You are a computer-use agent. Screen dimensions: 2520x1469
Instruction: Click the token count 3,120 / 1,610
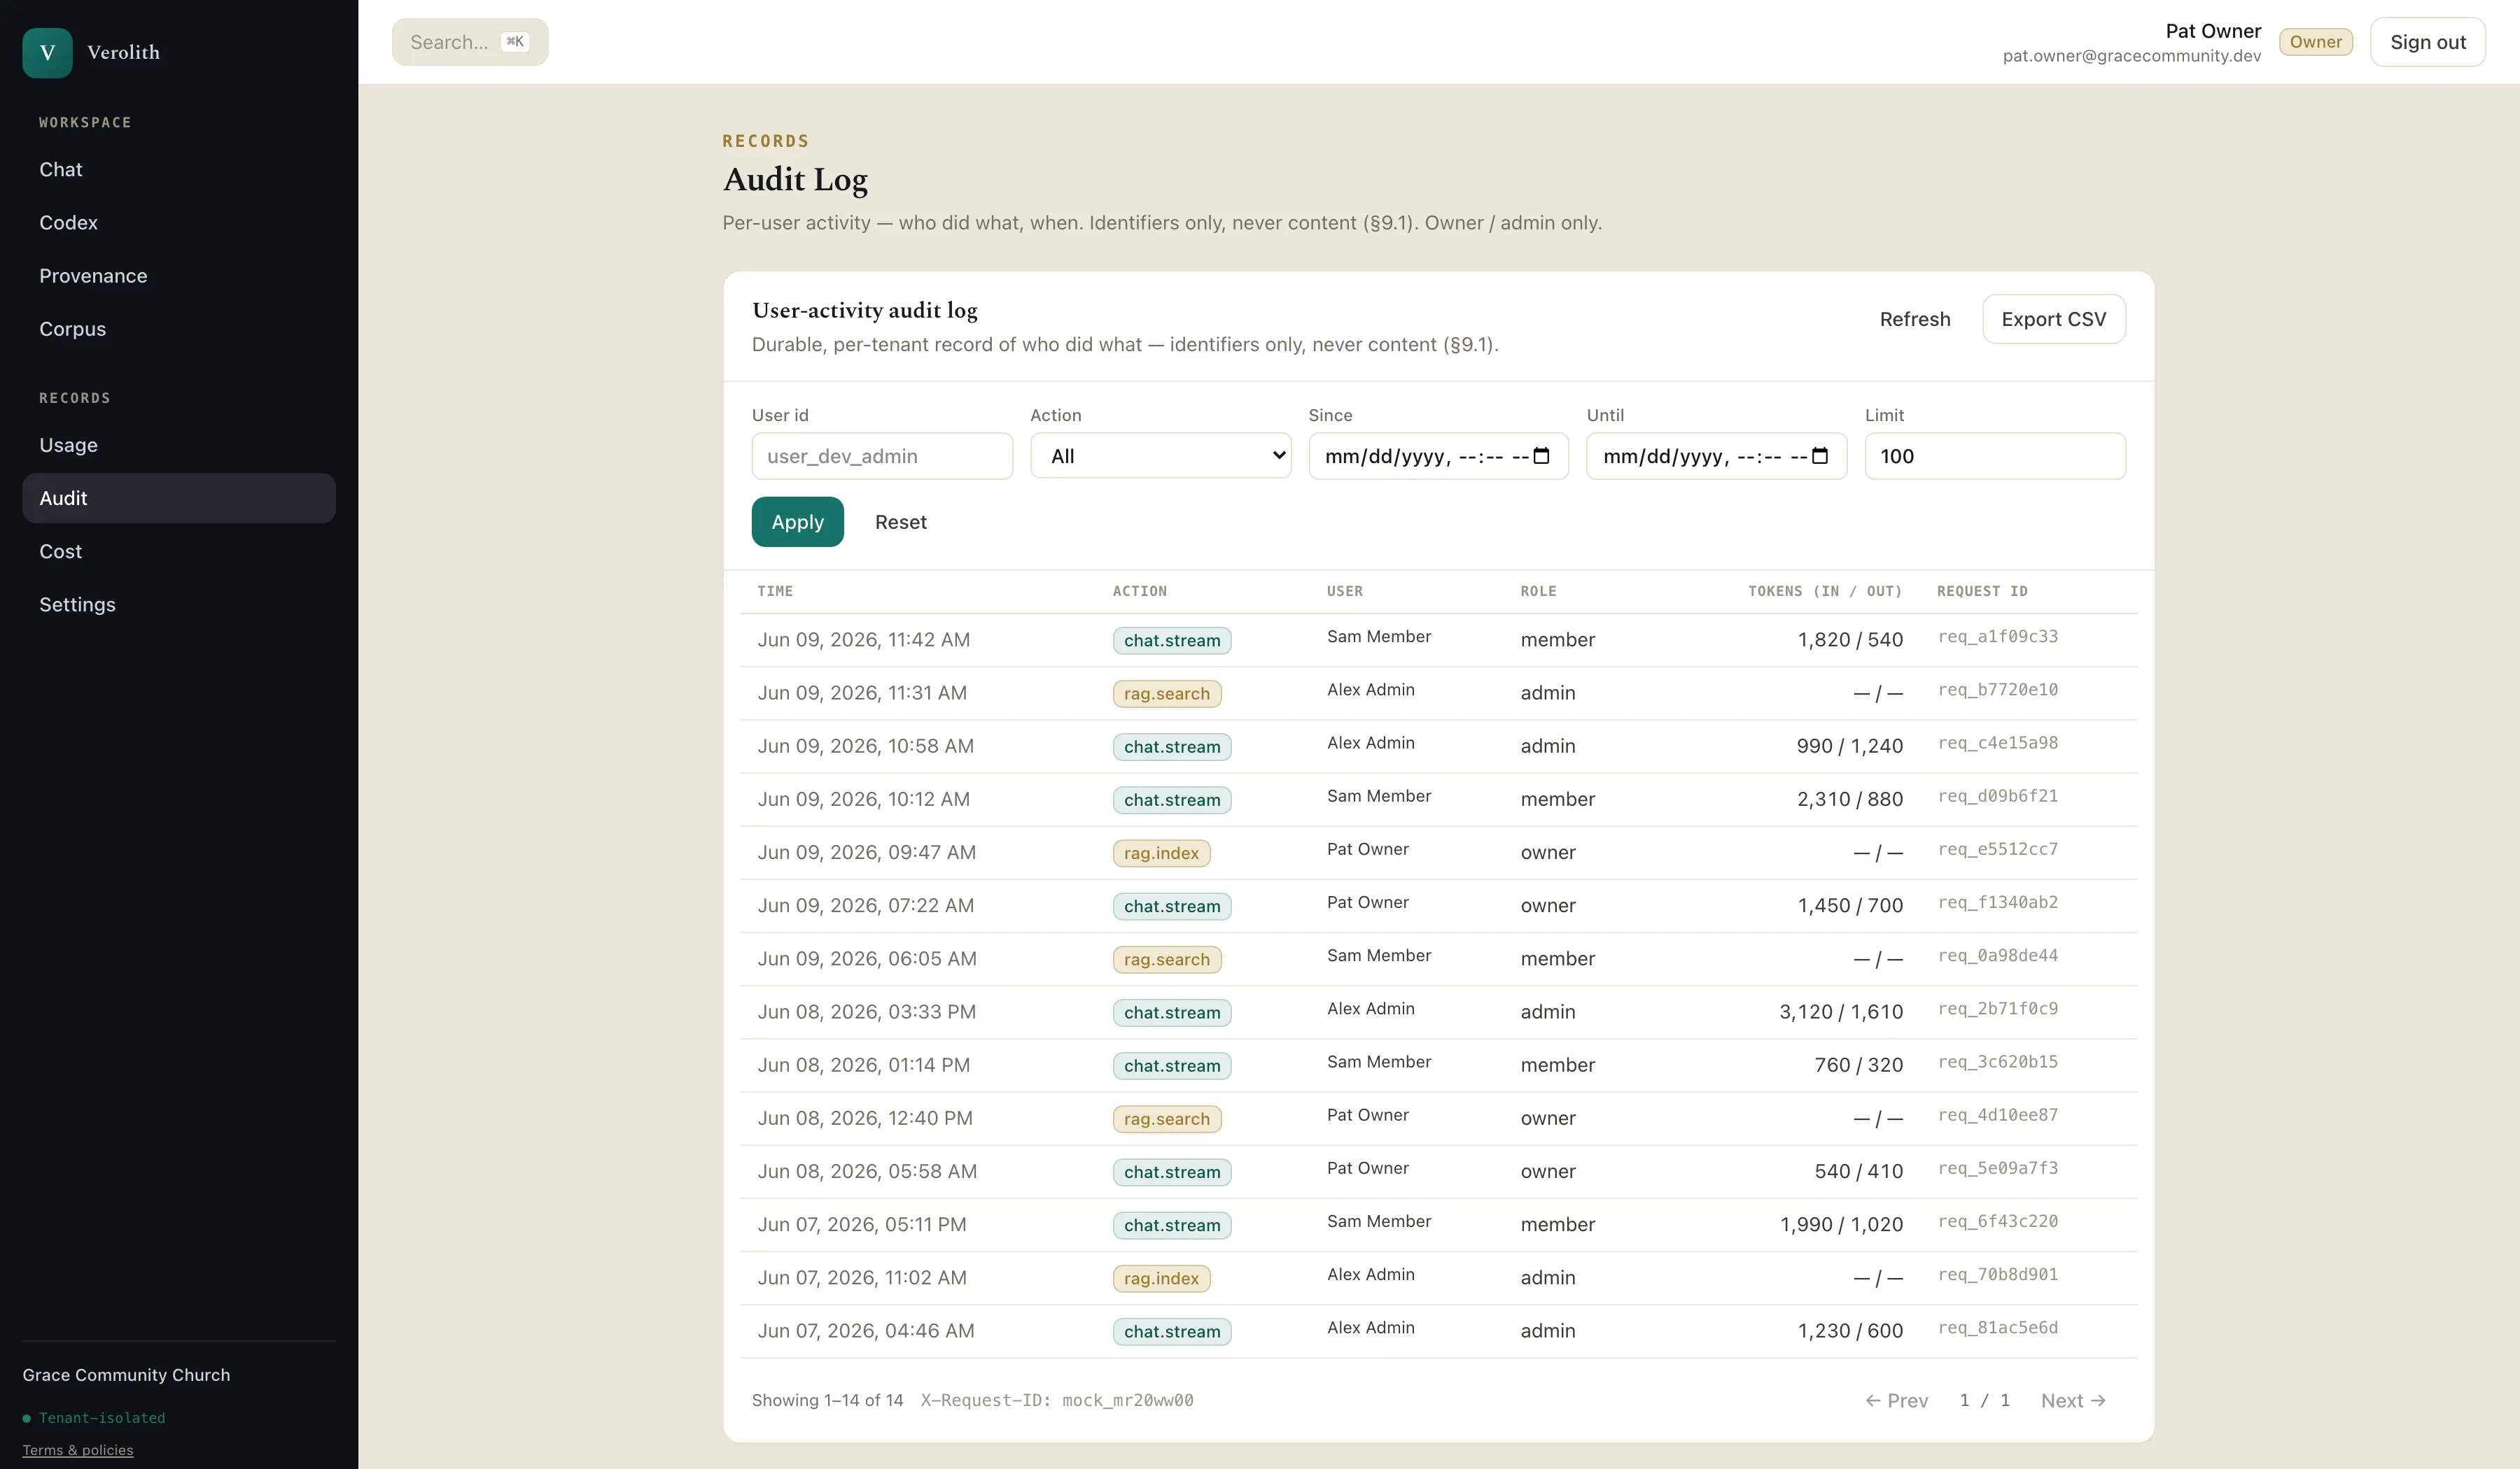1840,1012
